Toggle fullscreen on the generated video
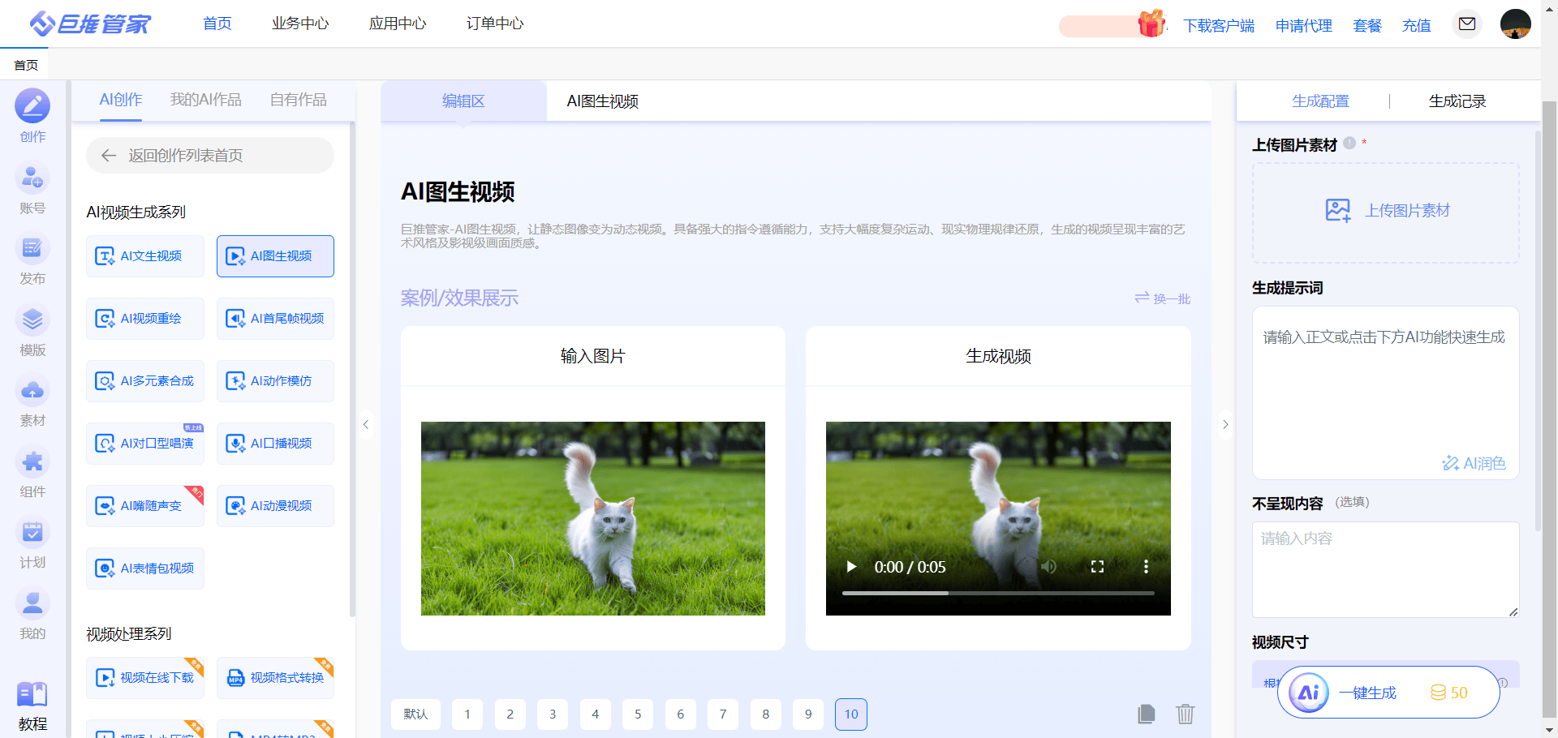Viewport: 1558px width, 738px height. (x=1097, y=567)
